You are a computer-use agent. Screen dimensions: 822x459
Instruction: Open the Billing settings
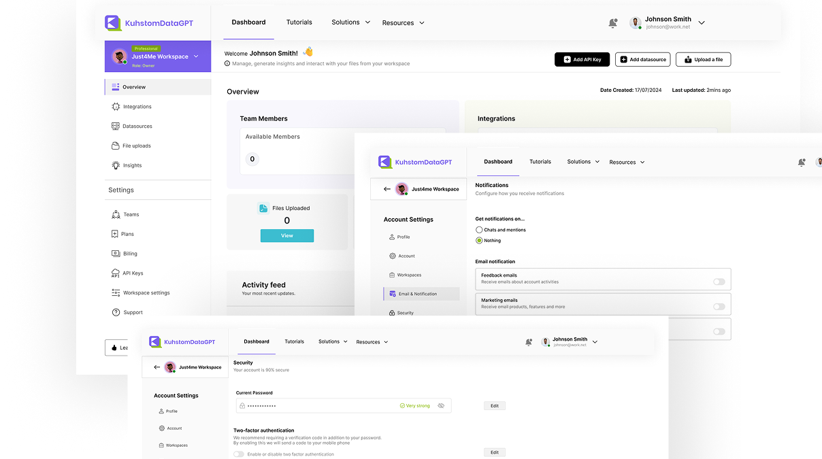point(127,253)
